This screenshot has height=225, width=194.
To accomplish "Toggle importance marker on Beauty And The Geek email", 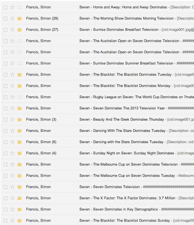I will coord(19,119).
